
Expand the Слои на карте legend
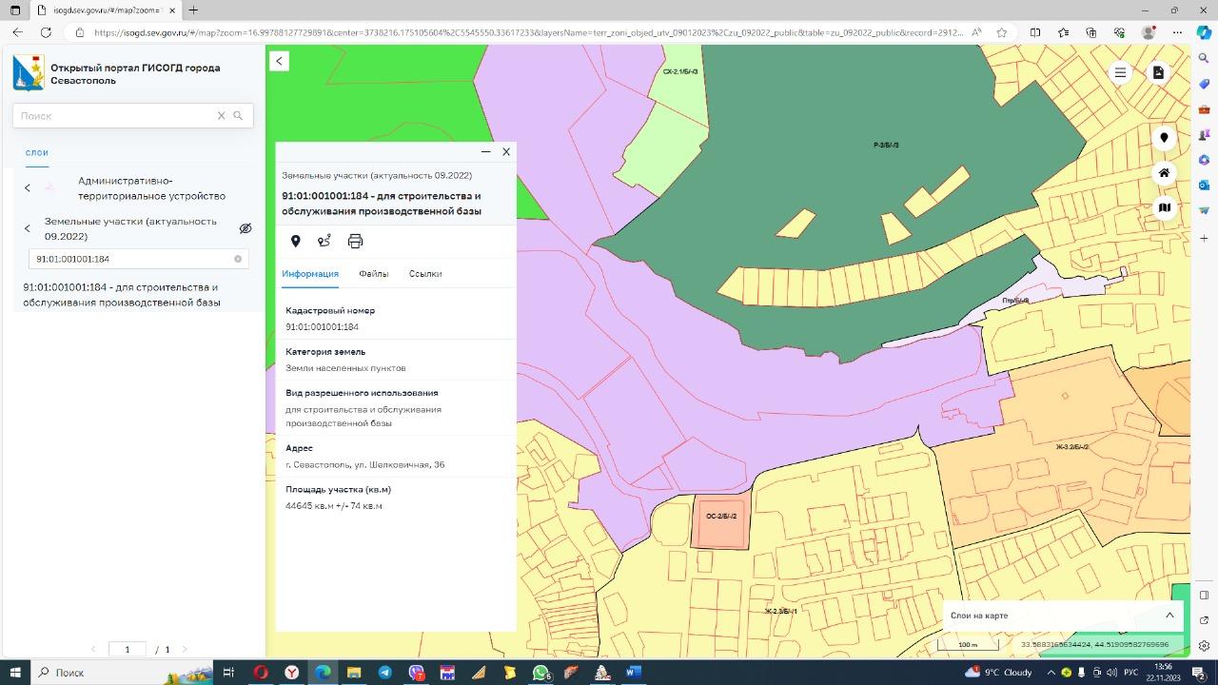(x=1169, y=616)
